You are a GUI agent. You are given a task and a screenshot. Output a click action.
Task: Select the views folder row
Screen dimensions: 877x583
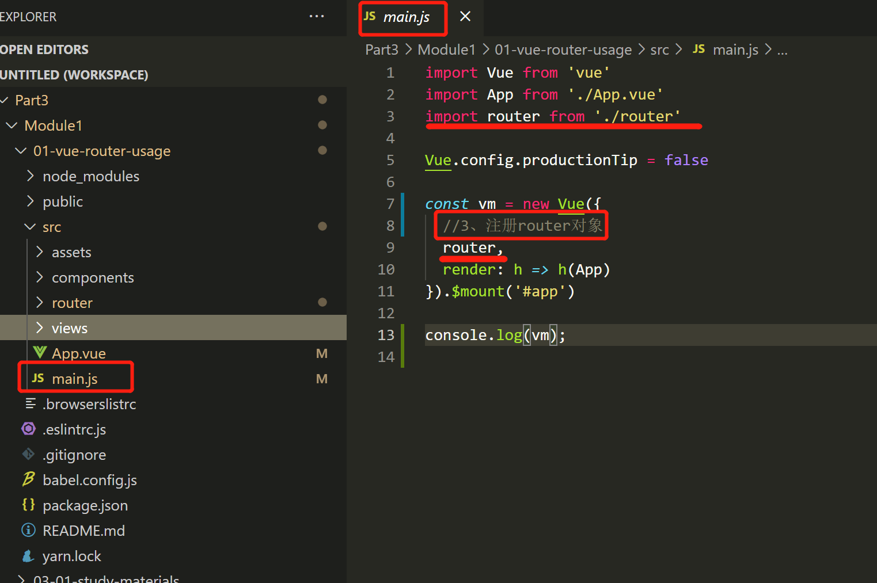(x=173, y=328)
